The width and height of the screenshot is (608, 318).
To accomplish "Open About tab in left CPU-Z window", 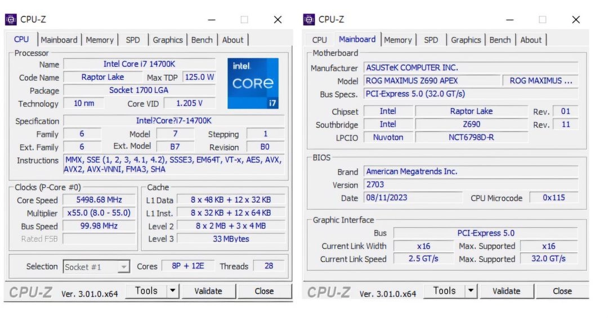I will pyautogui.click(x=233, y=40).
